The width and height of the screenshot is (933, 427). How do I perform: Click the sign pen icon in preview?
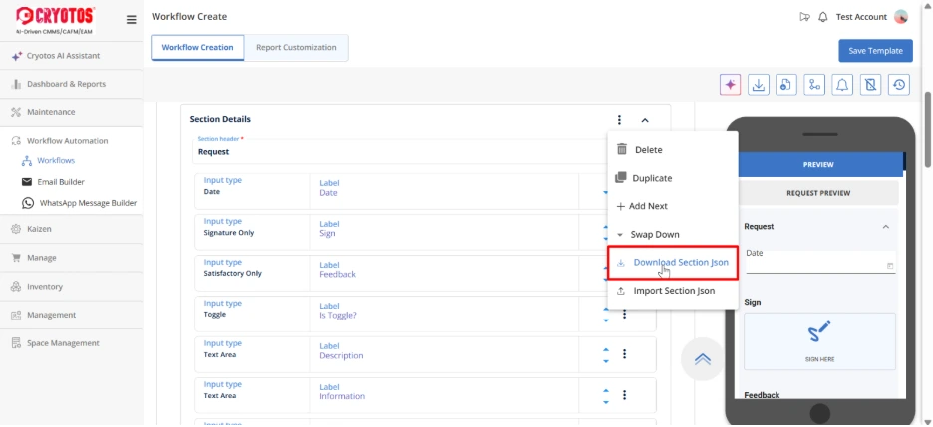click(819, 332)
